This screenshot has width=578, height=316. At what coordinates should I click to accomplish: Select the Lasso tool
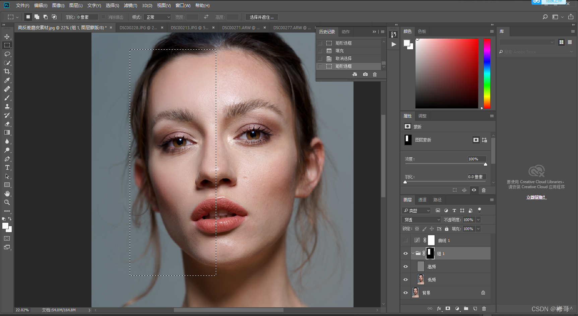point(7,54)
